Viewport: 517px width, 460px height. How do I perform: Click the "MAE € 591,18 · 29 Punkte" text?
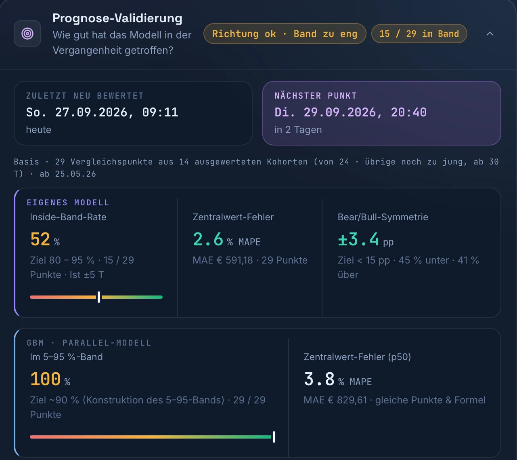(x=250, y=260)
